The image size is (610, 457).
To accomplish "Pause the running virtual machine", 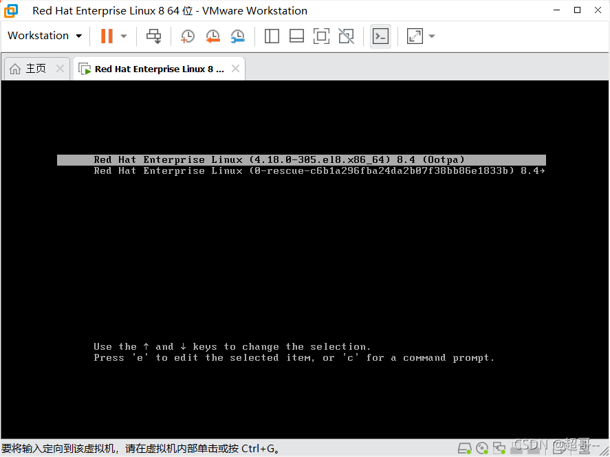I will [107, 36].
